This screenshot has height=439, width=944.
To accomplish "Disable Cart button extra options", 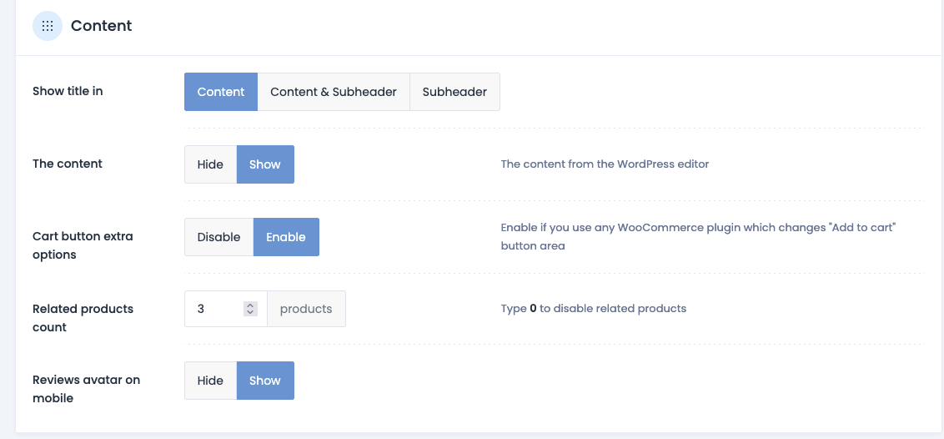I will coord(218,237).
